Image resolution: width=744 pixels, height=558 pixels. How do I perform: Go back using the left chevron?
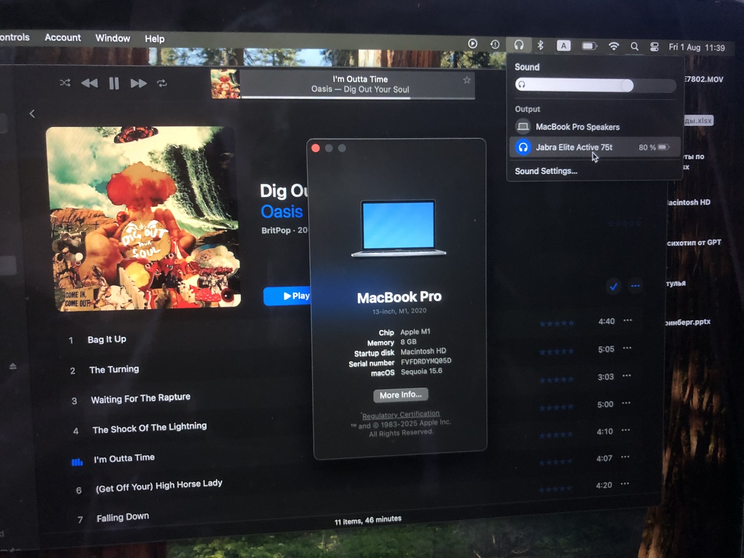click(33, 114)
